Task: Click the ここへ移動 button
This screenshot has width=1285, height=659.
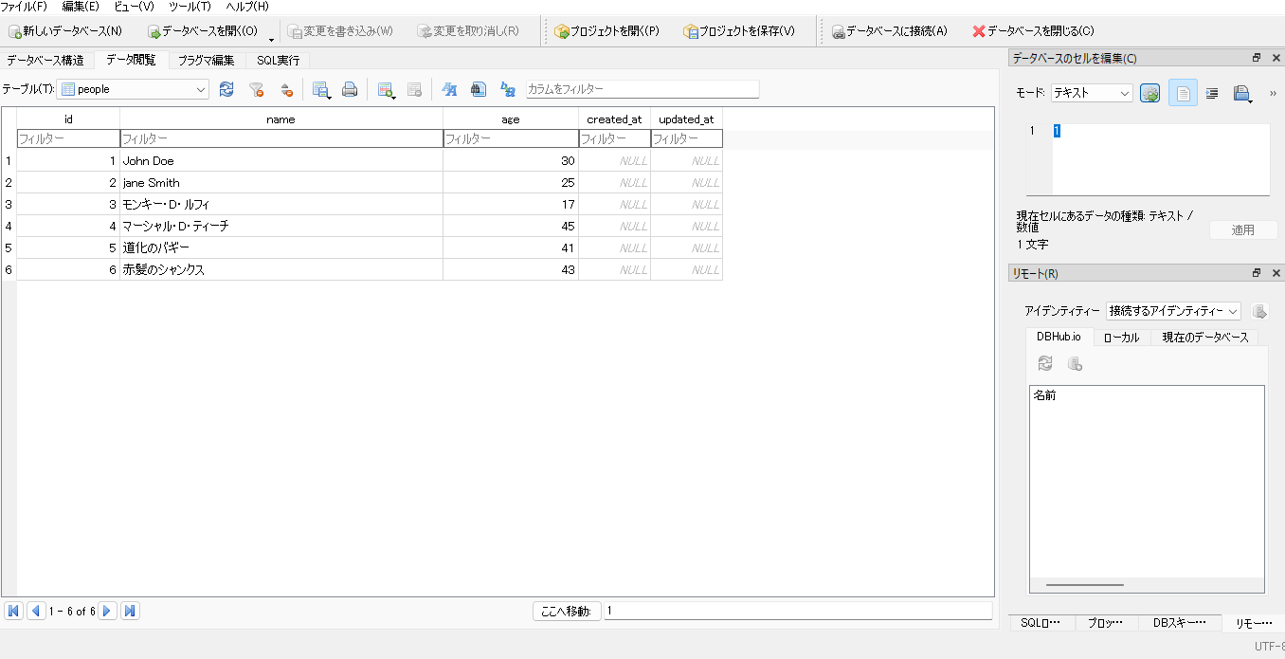Action: pos(566,611)
